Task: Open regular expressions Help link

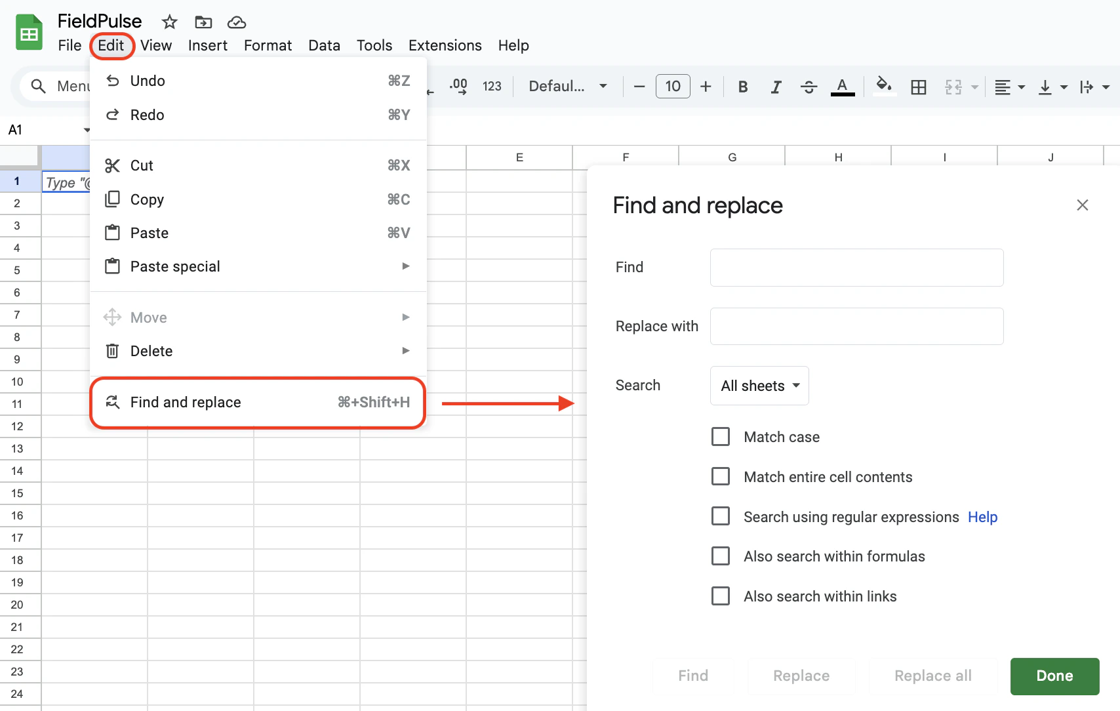Action: tap(982, 517)
